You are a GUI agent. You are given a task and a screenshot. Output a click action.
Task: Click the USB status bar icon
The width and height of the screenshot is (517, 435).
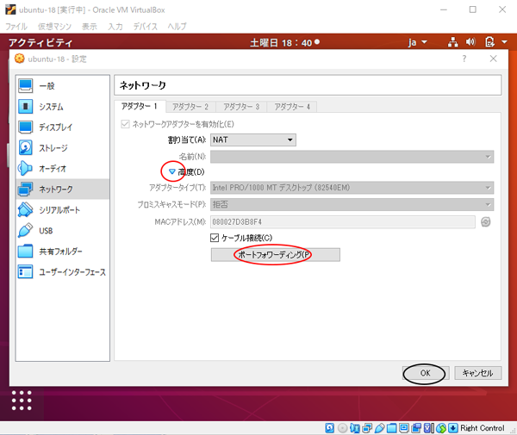[379, 428]
